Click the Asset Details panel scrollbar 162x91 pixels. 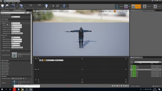pyautogui.click(x=31, y=39)
